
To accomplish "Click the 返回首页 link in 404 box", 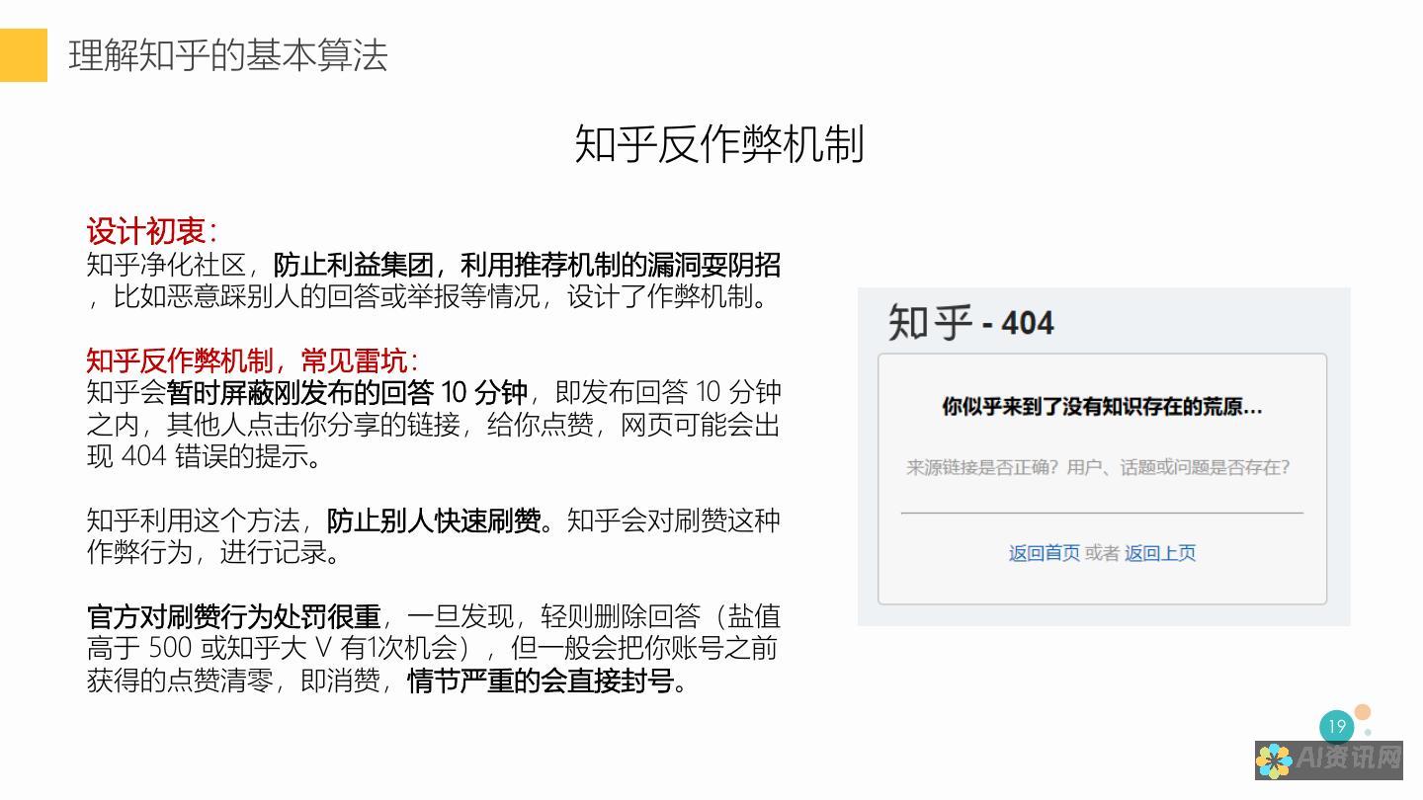I will click(1044, 553).
